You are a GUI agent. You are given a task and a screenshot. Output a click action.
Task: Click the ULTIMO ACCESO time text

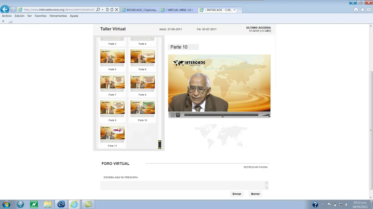260,31
